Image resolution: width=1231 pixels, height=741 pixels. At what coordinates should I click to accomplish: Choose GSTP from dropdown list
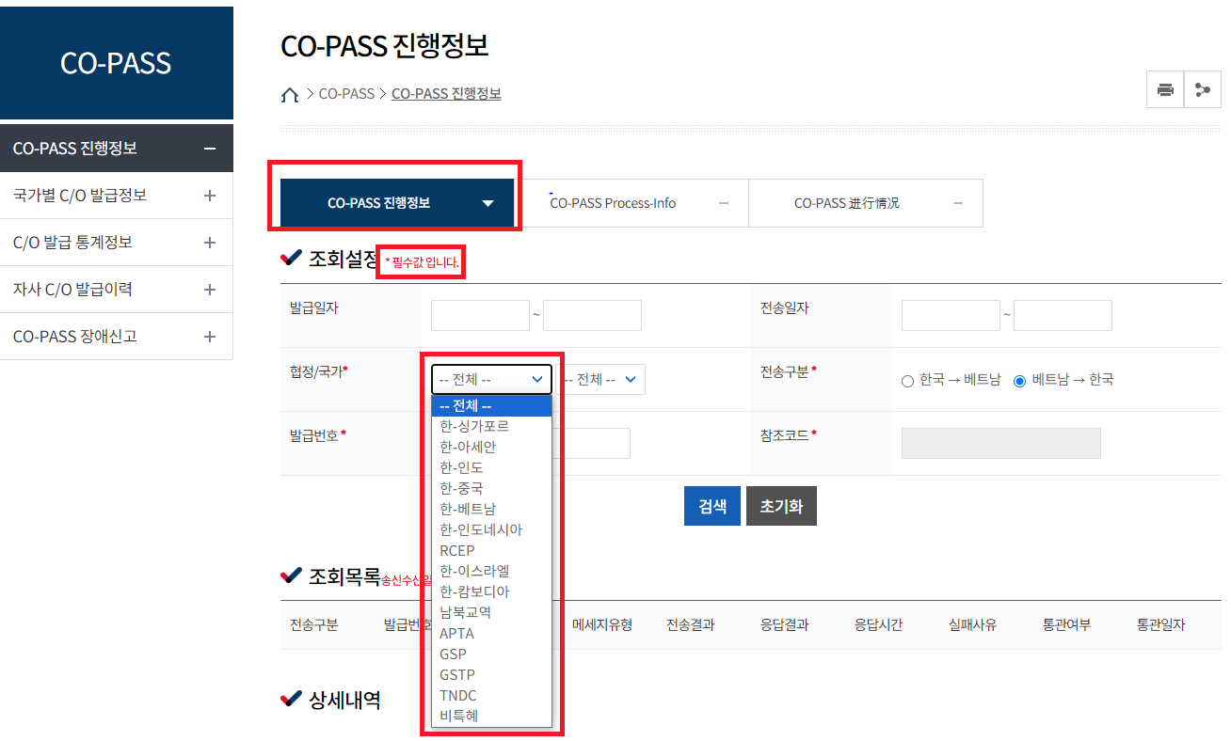click(491, 674)
